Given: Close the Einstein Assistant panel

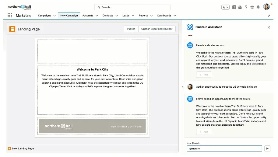Looking at the screenshot, I should click(x=269, y=27).
